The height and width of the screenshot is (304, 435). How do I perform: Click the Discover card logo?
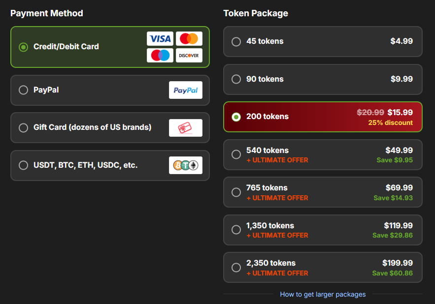point(189,55)
